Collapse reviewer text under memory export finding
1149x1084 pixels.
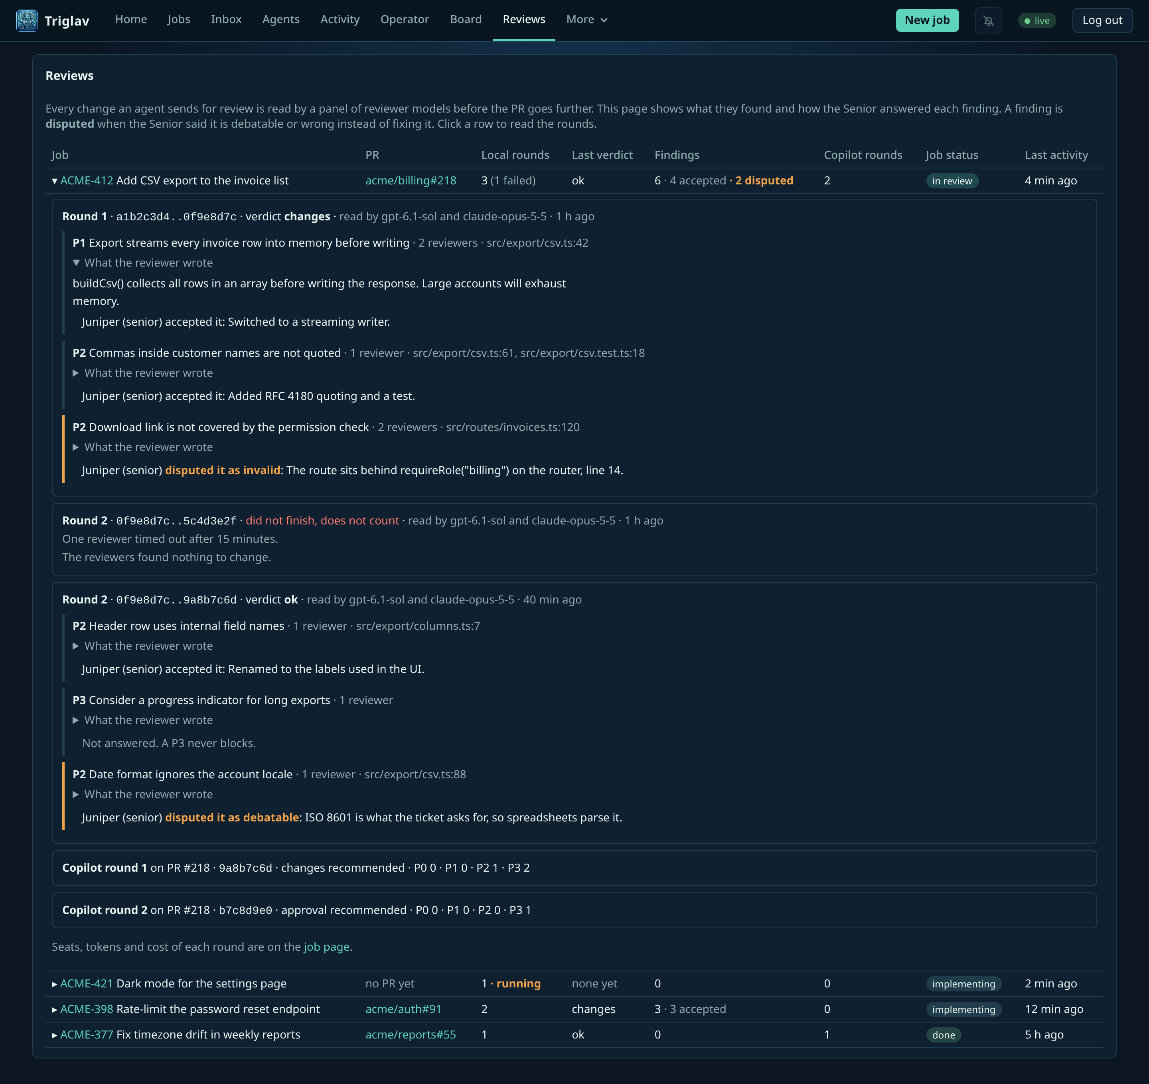[x=143, y=263]
